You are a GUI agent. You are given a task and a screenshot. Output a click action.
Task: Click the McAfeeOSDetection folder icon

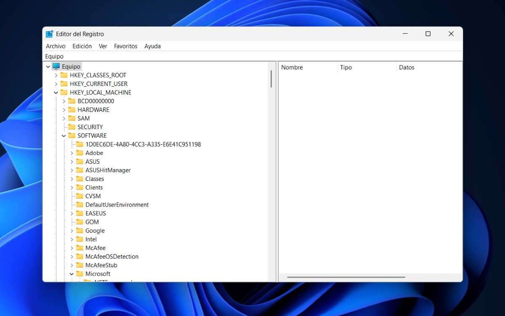point(80,256)
